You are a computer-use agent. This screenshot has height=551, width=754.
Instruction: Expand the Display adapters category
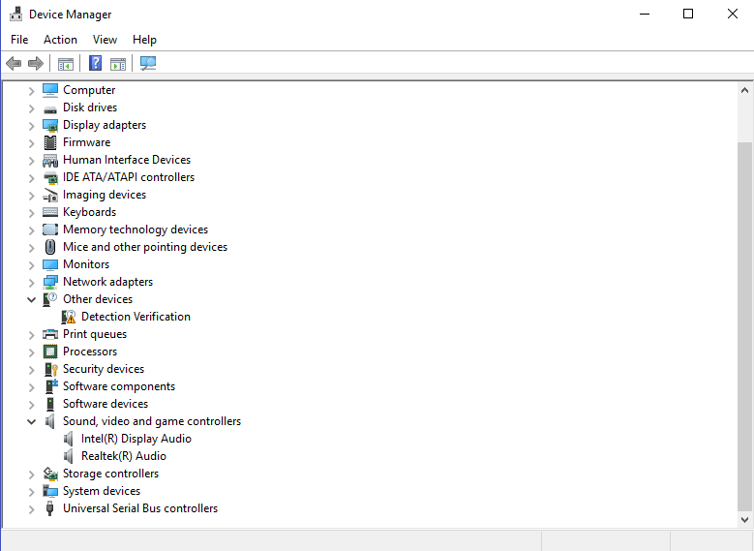click(x=32, y=125)
